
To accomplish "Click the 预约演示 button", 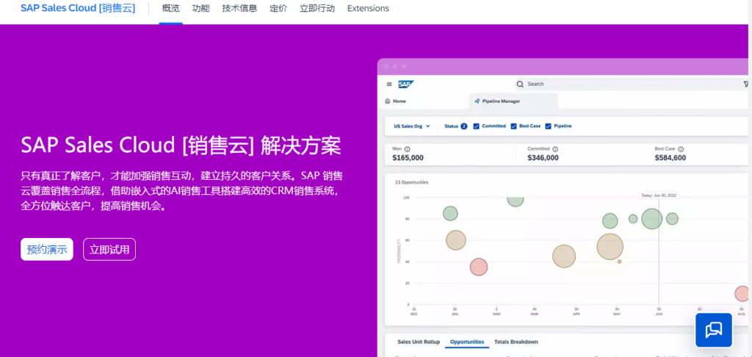I will [47, 250].
